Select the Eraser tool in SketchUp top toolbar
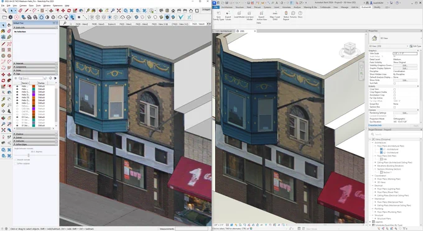Image resolution: width=423 pixels, height=231 pixels. 21,11
